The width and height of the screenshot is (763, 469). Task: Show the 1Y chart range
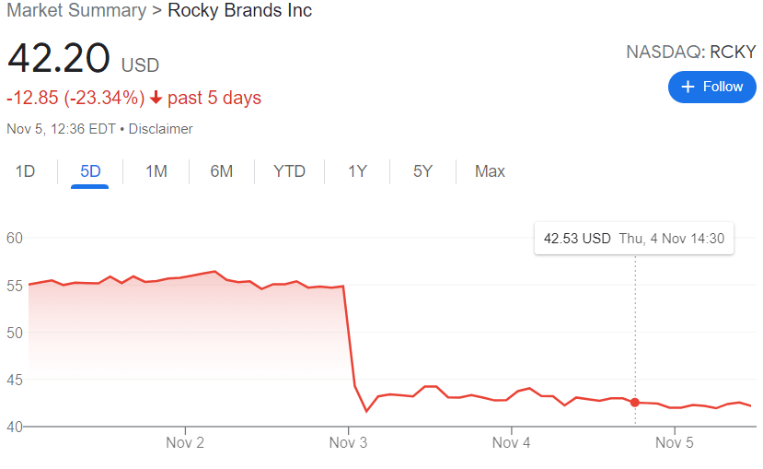pos(357,171)
